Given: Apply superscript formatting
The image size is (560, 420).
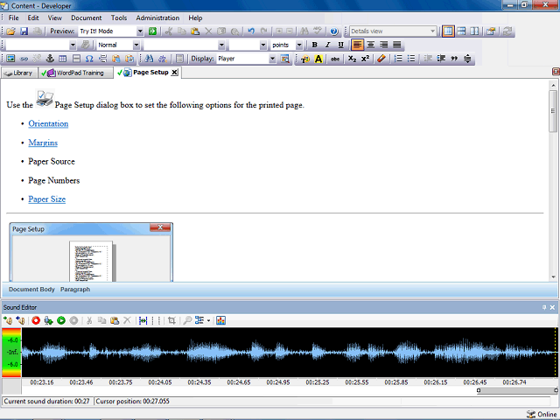Looking at the screenshot, I should [x=365, y=59].
